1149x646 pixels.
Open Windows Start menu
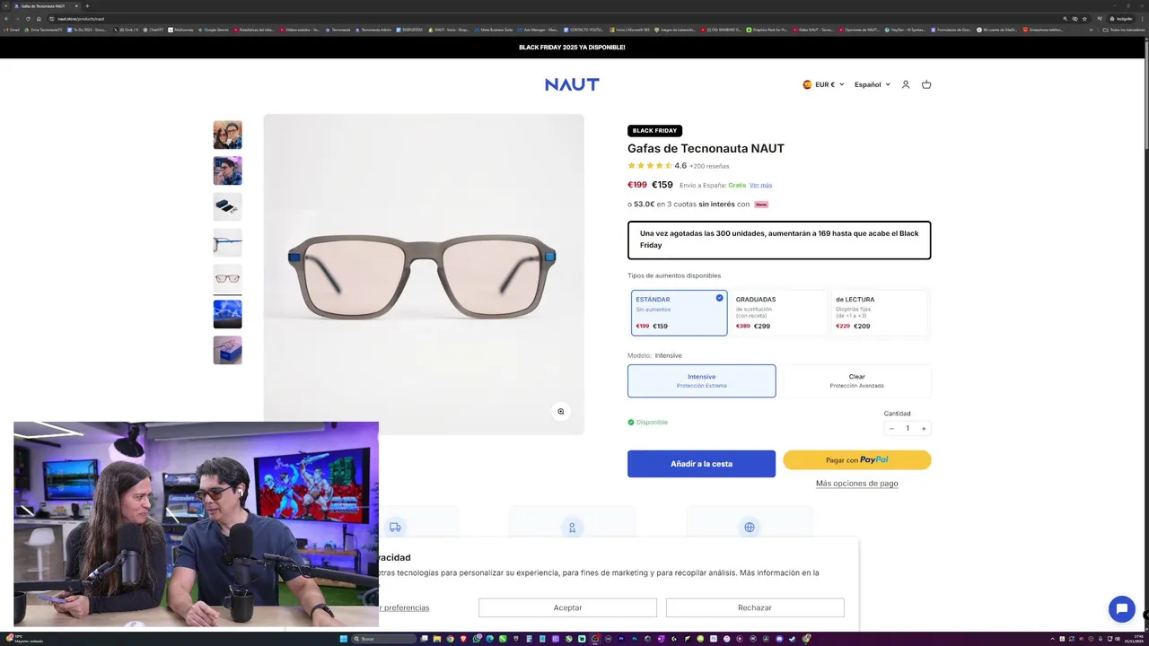[x=343, y=639]
